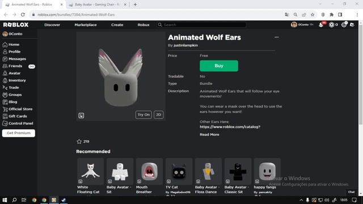Open Baby Avatar - Sit thumbnail

pyautogui.click(x=120, y=171)
